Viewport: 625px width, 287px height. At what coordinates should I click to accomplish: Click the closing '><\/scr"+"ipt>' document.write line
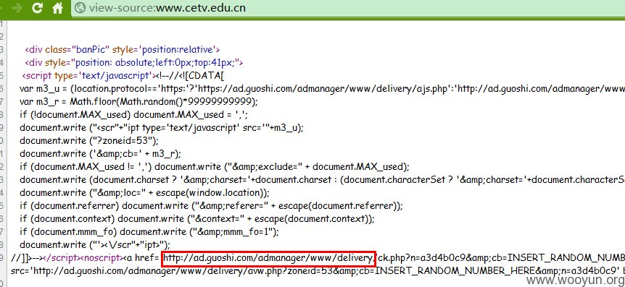(95, 244)
